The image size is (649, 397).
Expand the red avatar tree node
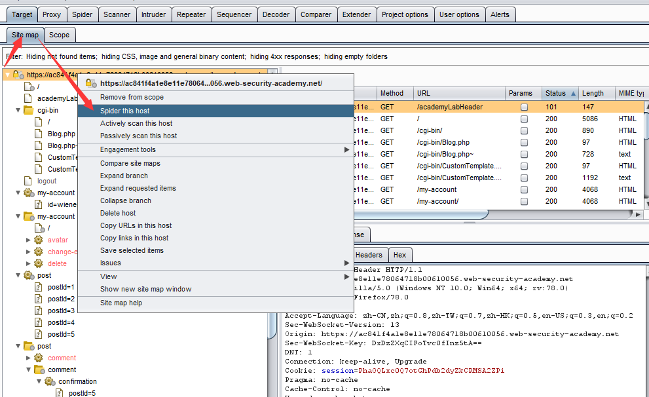28,240
